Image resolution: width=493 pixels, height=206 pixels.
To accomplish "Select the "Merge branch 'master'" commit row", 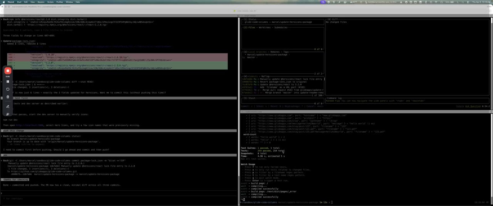I will click(283, 93).
